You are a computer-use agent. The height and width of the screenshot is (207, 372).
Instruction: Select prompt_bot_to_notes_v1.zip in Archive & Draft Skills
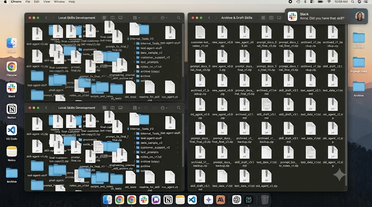point(288,156)
